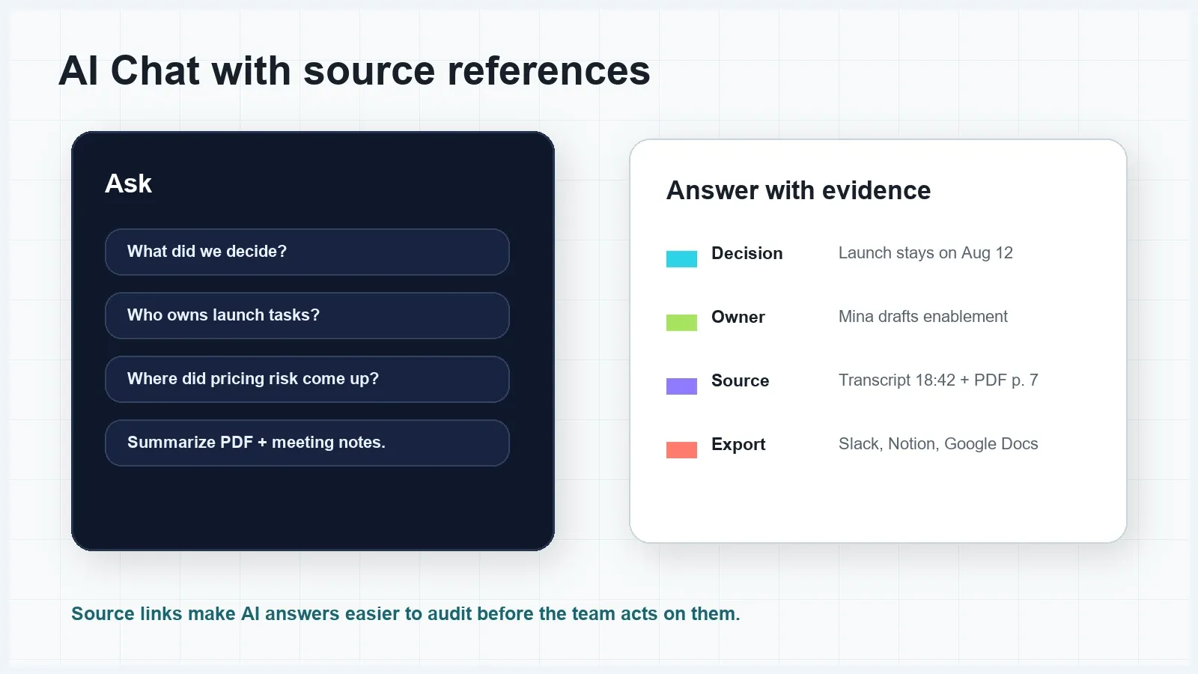Click the "Ask" panel heading
1198x674 pixels.
click(128, 183)
